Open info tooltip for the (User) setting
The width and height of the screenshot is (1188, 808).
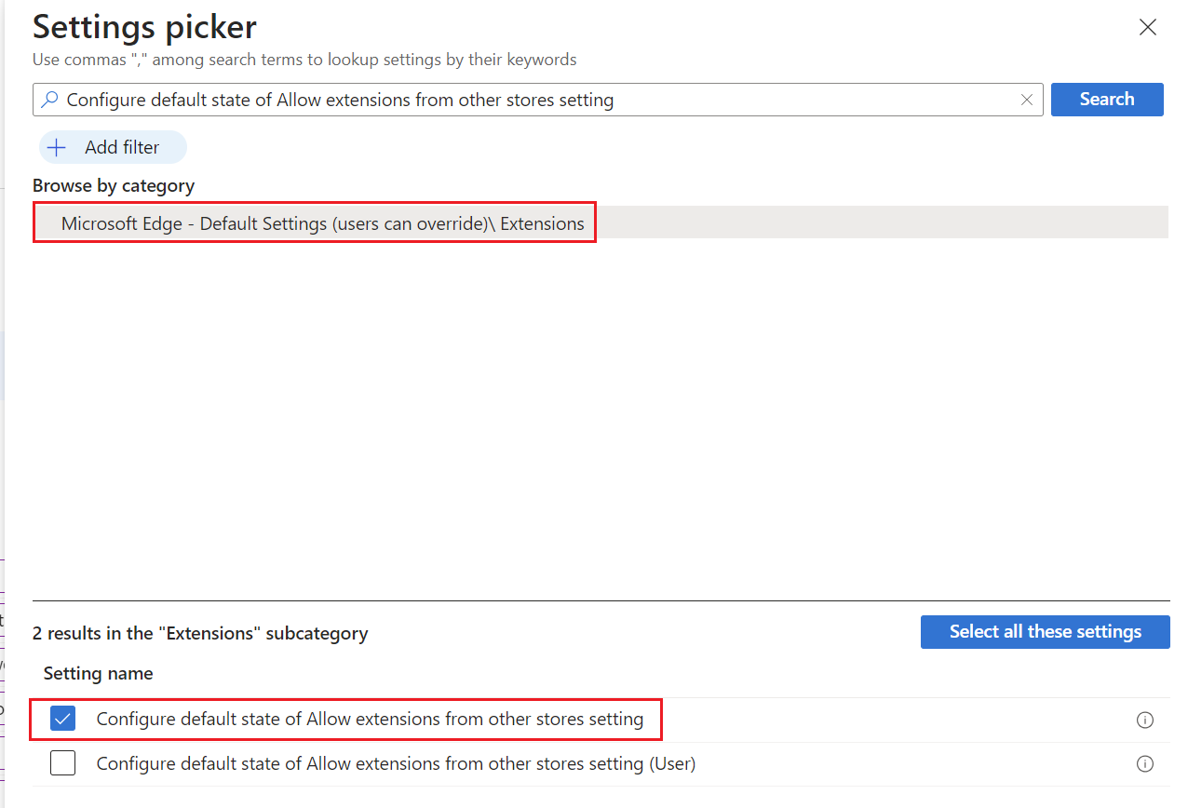pos(1144,763)
